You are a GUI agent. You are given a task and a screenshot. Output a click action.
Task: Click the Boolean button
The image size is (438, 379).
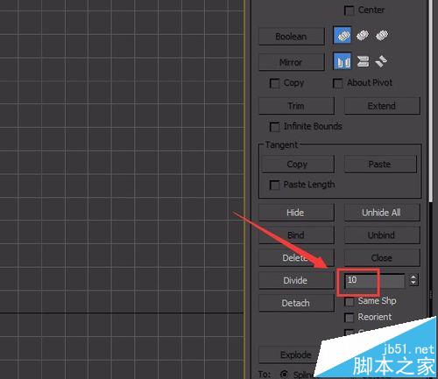click(x=292, y=37)
